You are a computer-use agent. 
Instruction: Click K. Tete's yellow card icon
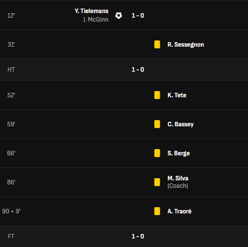(x=157, y=95)
